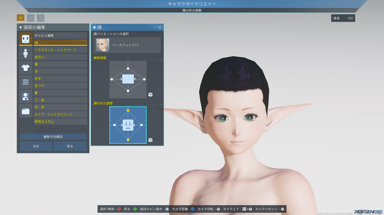The width and height of the screenshot is (384, 215).
Task: Open 首回り menu entry
Action: click(x=61, y=57)
